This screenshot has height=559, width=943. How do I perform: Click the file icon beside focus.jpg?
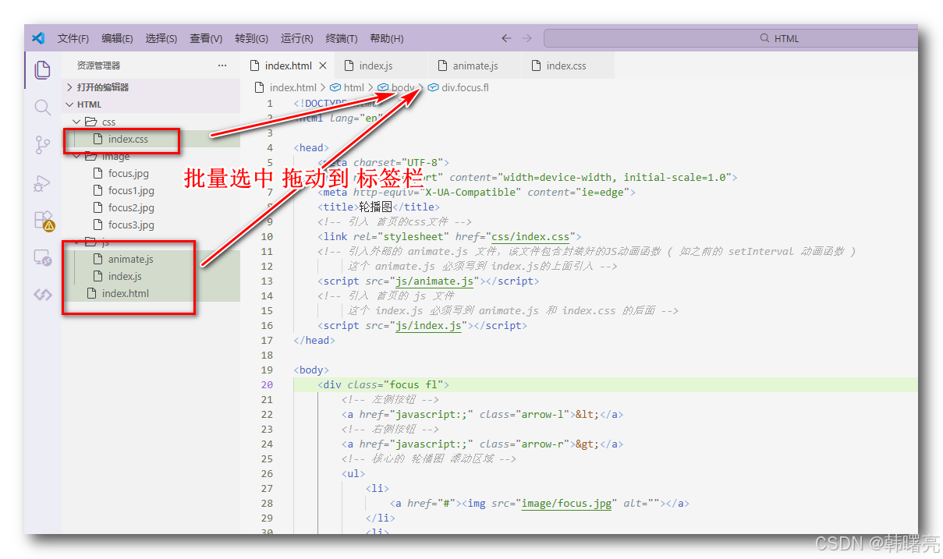[97, 174]
